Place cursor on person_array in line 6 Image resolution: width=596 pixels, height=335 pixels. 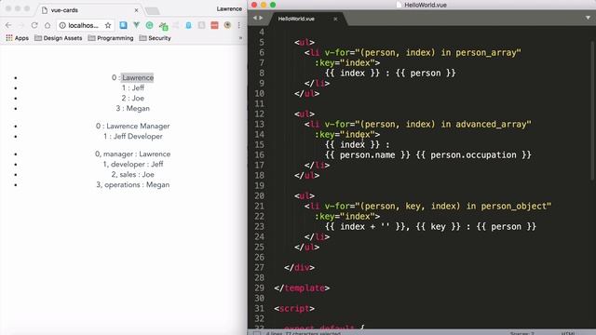[x=485, y=52]
